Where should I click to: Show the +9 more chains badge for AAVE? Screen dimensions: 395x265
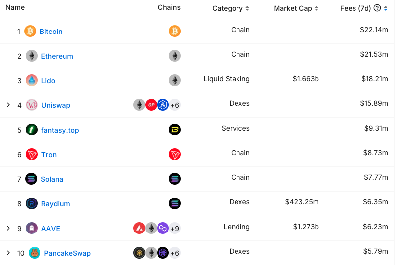pyautogui.click(x=175, y=228)
